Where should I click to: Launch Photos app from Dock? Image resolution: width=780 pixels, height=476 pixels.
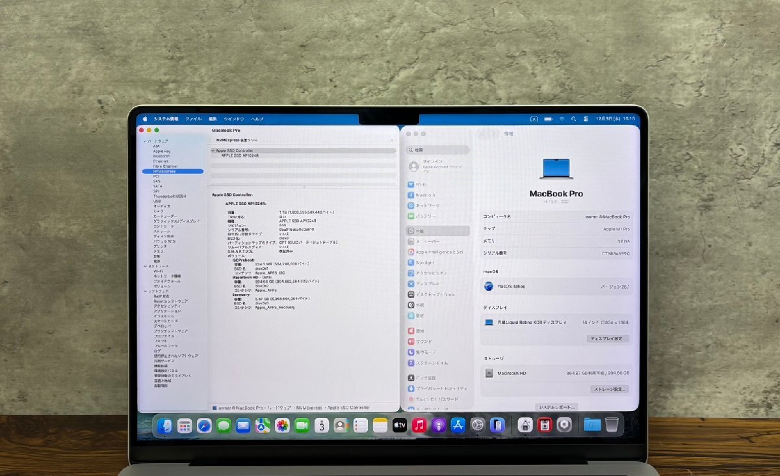click(282, 425)
